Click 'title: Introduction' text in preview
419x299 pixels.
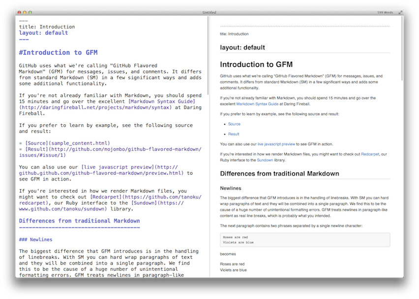pyautogui.click(x=234, y=34)
